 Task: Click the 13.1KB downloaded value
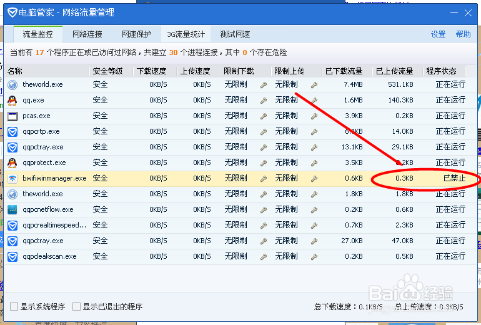tap(352, 147)
